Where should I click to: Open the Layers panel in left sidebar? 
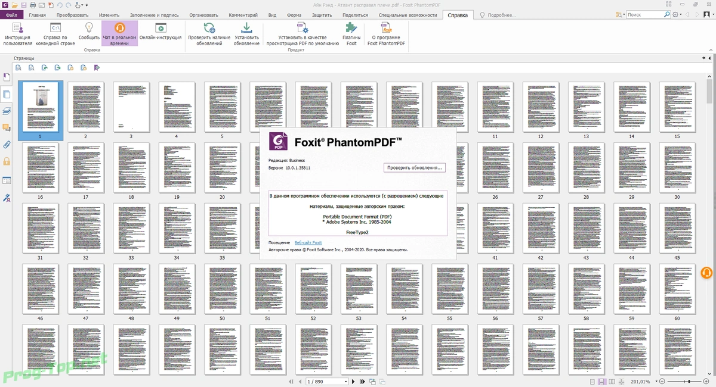point(7,111)
